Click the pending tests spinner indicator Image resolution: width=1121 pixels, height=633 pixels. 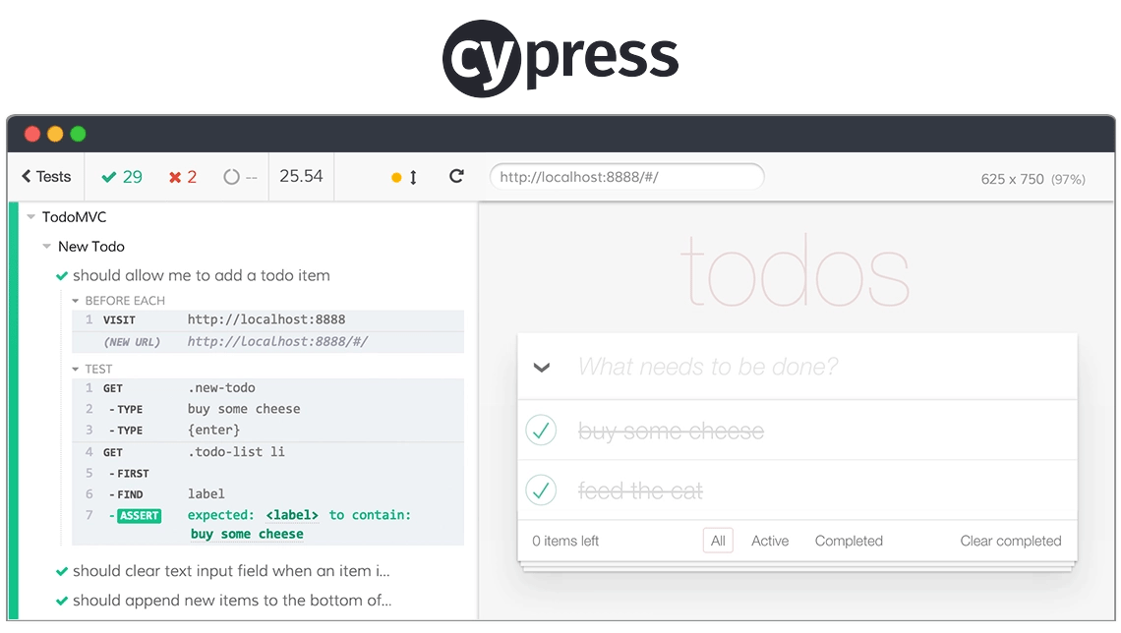tap(232, 177)
